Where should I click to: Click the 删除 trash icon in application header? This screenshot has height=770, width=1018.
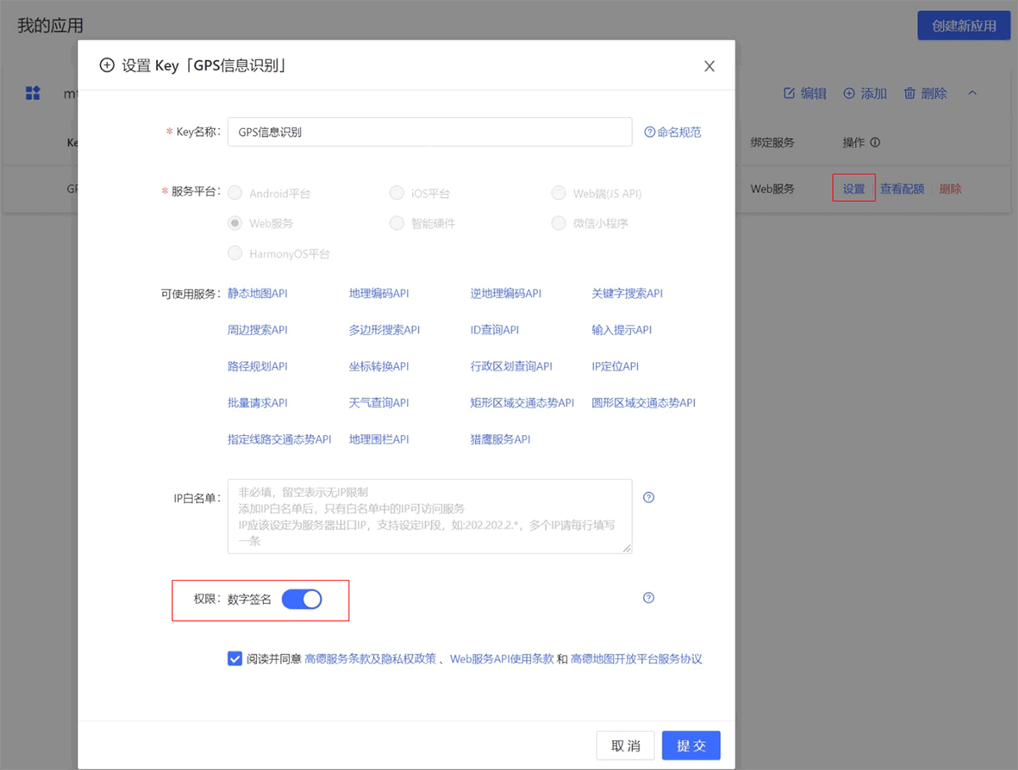909,93
